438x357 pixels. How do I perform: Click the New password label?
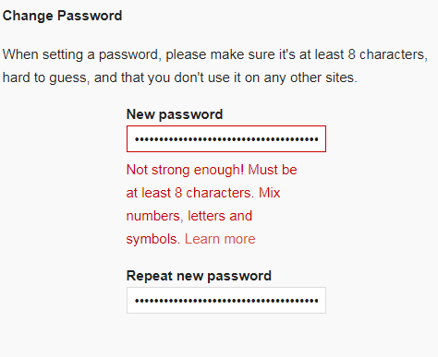point(175,114)
